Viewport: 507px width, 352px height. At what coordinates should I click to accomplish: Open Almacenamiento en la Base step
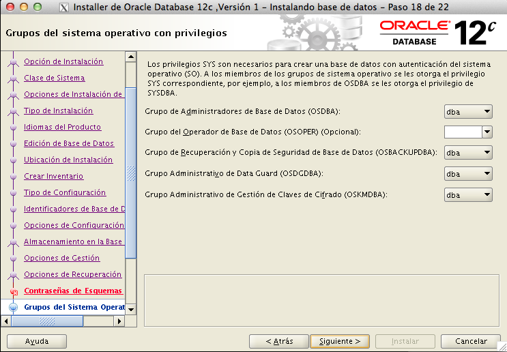(x=73, y=241)
